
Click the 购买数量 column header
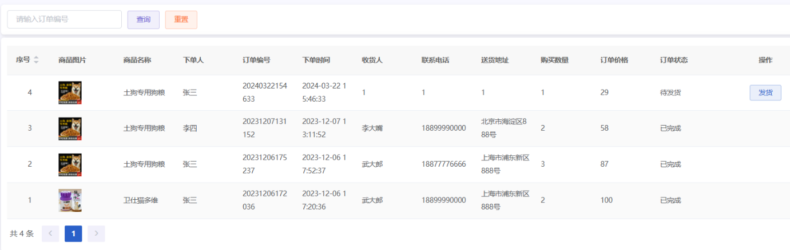(x=554, y=60)
